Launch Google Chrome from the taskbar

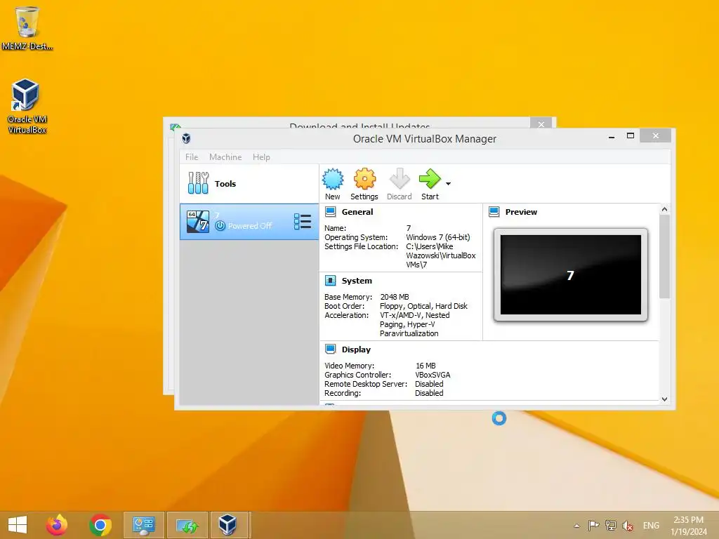(100, 525)
